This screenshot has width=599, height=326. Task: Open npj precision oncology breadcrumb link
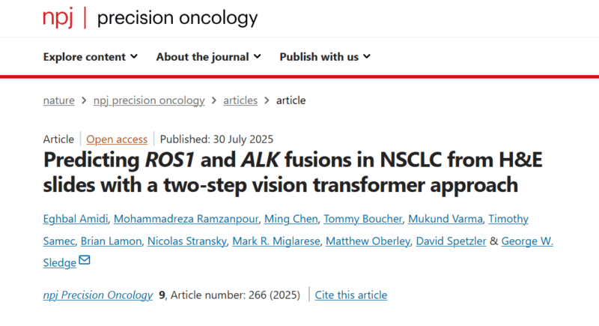click(149, 100)
